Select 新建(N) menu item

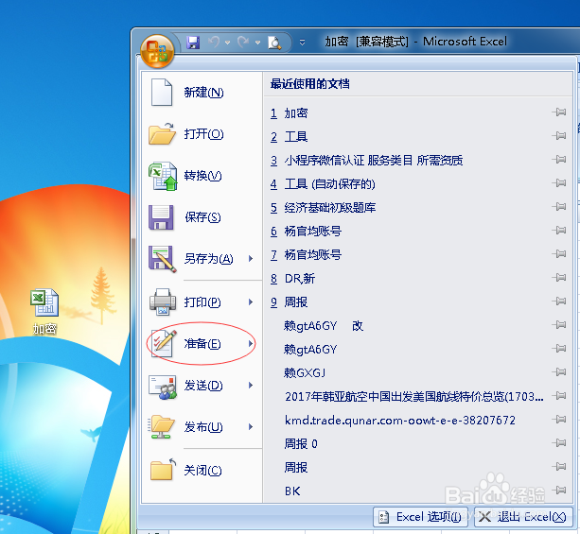click(202, 93)
